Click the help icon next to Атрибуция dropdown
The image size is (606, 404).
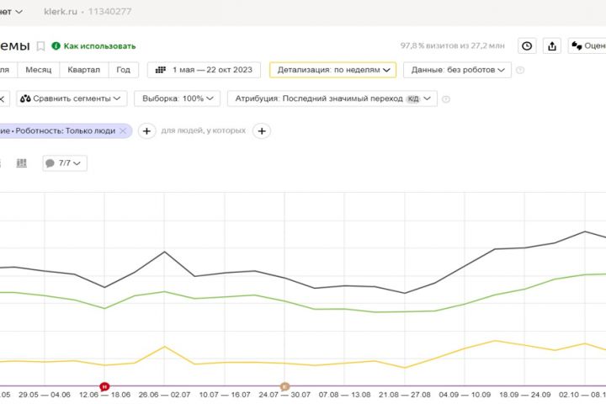click(445, 98)
